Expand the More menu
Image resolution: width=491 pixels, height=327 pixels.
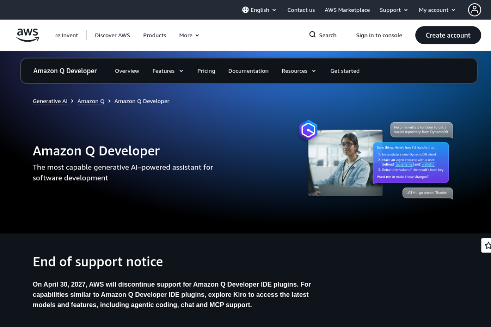(189, 35)
